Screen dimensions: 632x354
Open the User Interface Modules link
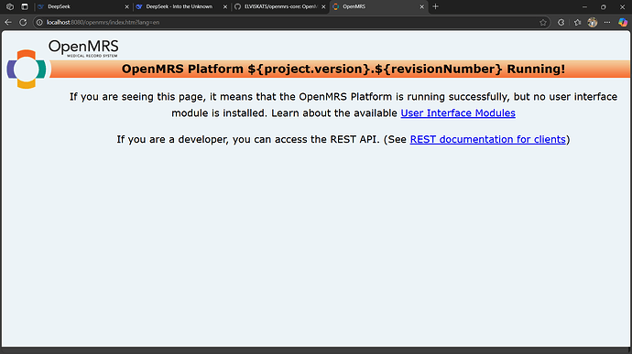(458, 113)
